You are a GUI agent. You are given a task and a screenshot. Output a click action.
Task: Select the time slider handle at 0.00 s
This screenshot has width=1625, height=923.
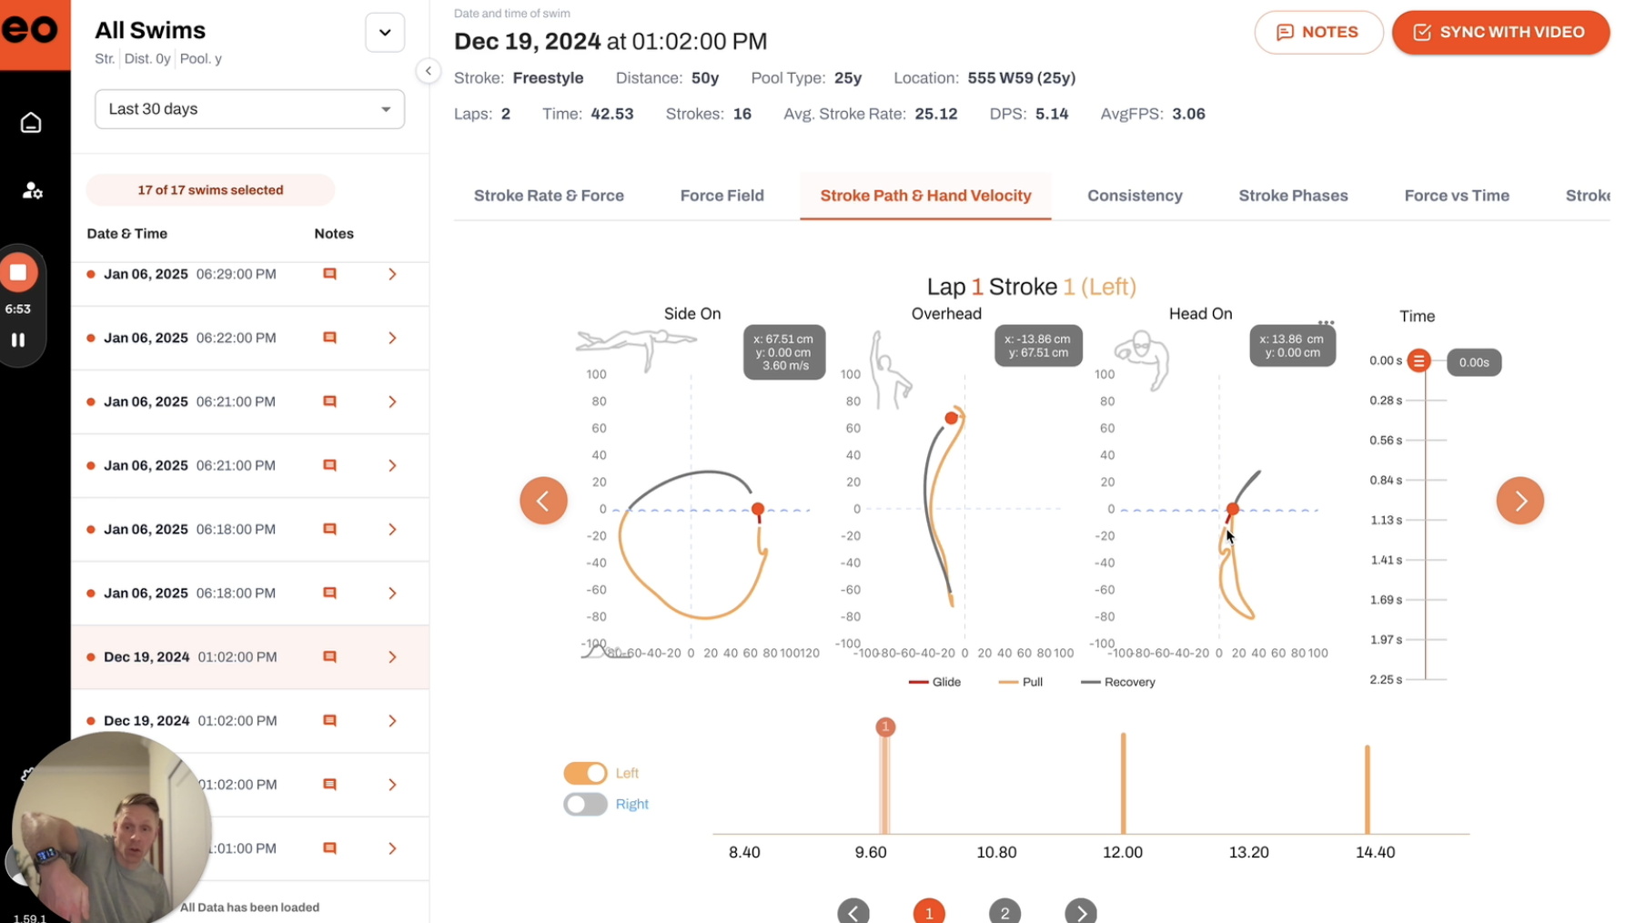coord(1418,361)
